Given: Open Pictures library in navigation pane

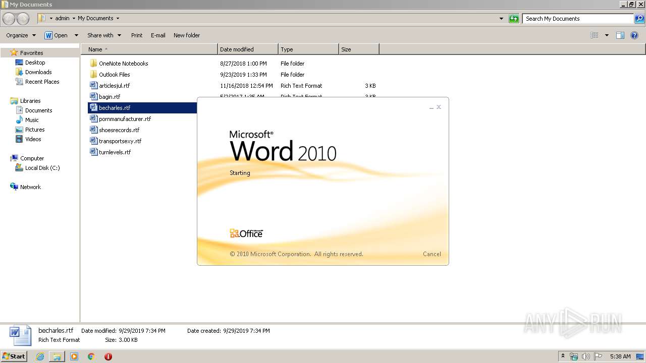Looking at the screenshot, I should [x=35, y=130].
